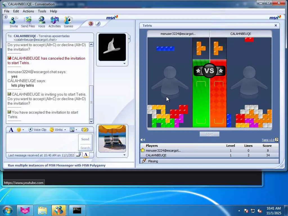Click the smiley emoticon picker icon
This screenshot has height=216, width=288.
pos(19,130)
